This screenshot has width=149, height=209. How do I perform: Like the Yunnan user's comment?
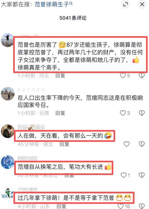123,113
